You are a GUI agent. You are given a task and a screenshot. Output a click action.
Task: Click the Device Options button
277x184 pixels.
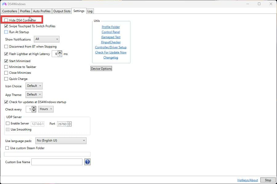pyautogui.click(x=101, y=69)
